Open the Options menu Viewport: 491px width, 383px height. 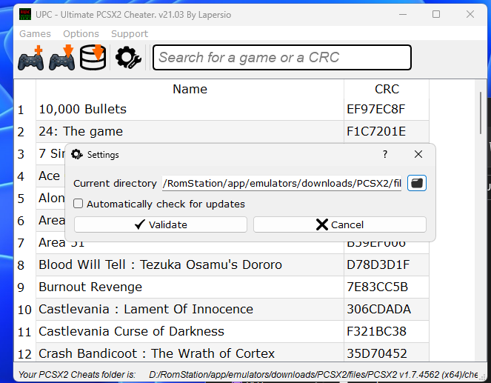point(81,33)
